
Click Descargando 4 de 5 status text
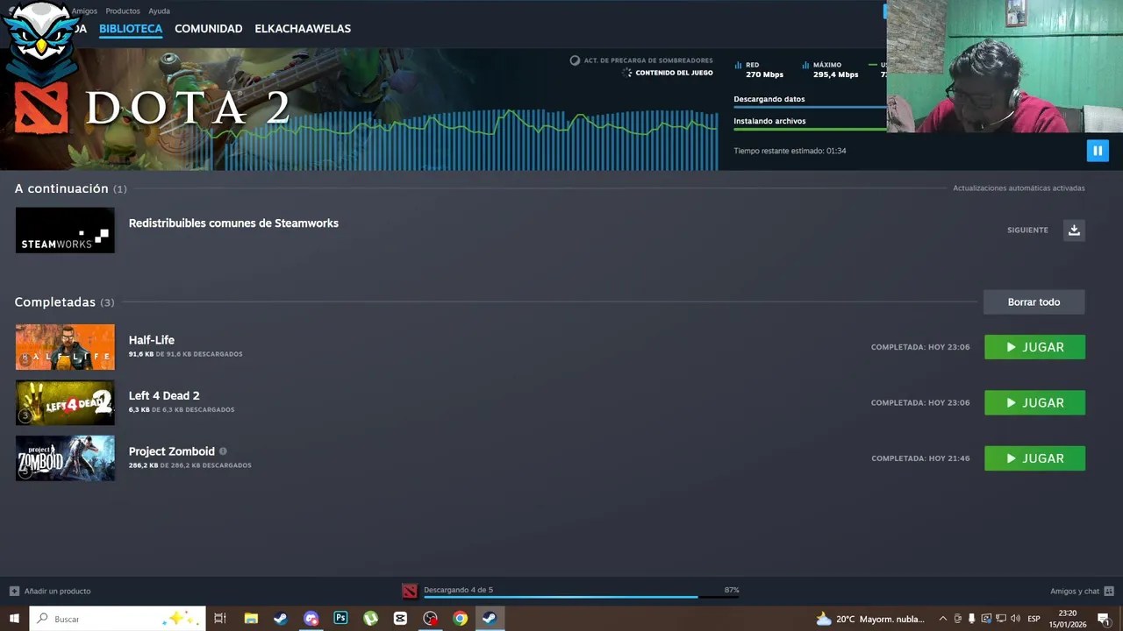coord(458,590)
